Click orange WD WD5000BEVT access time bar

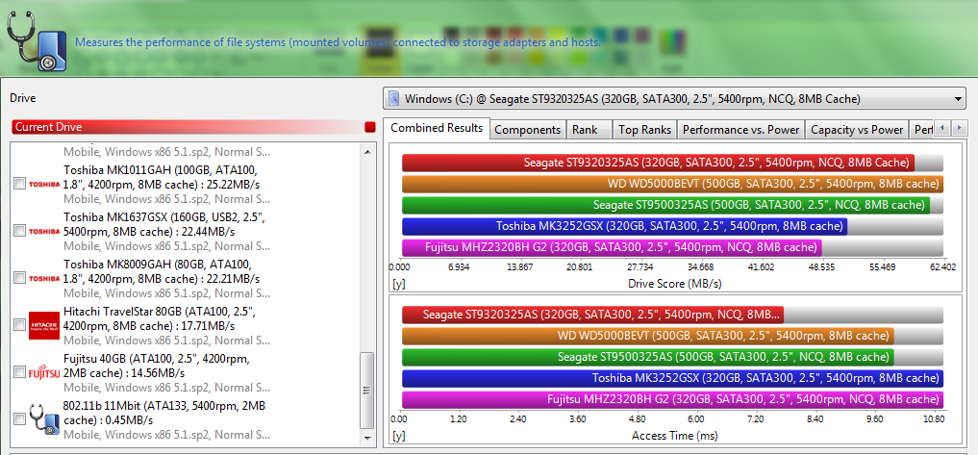coord(648,336)
